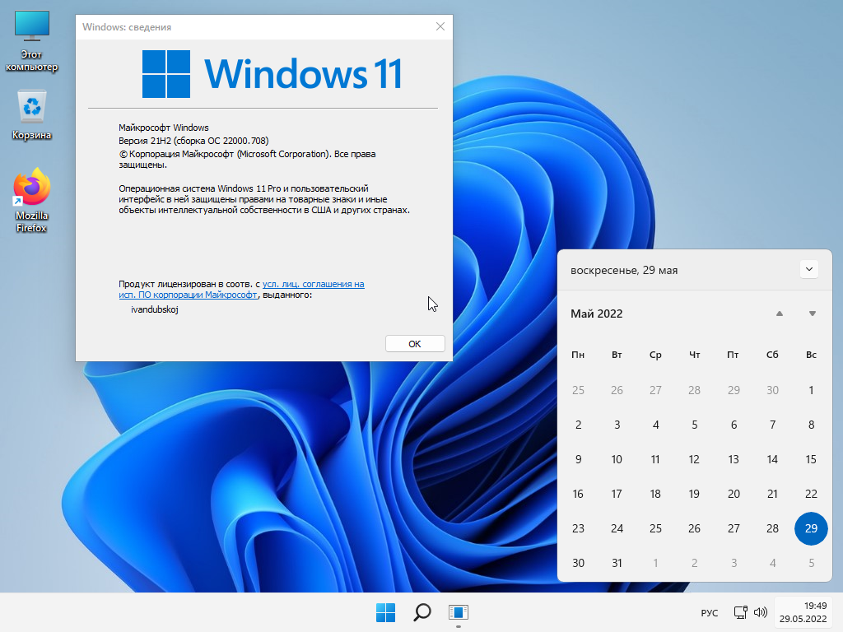
Task: Select the Recycle Bin (Корзина) icon
Action: (32, 115)
